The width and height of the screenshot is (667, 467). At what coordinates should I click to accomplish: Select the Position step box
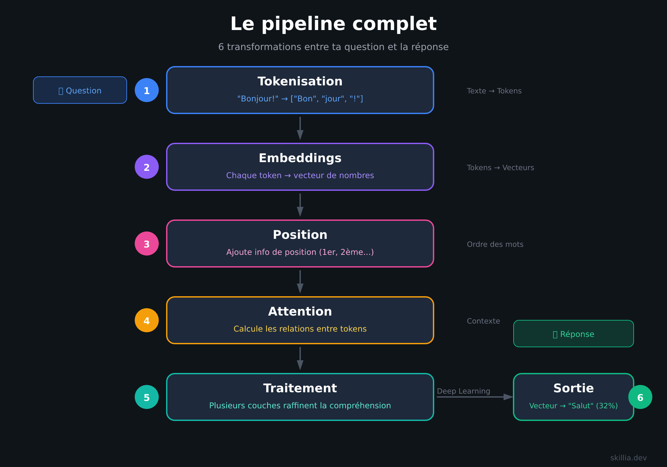click(300, 244)
